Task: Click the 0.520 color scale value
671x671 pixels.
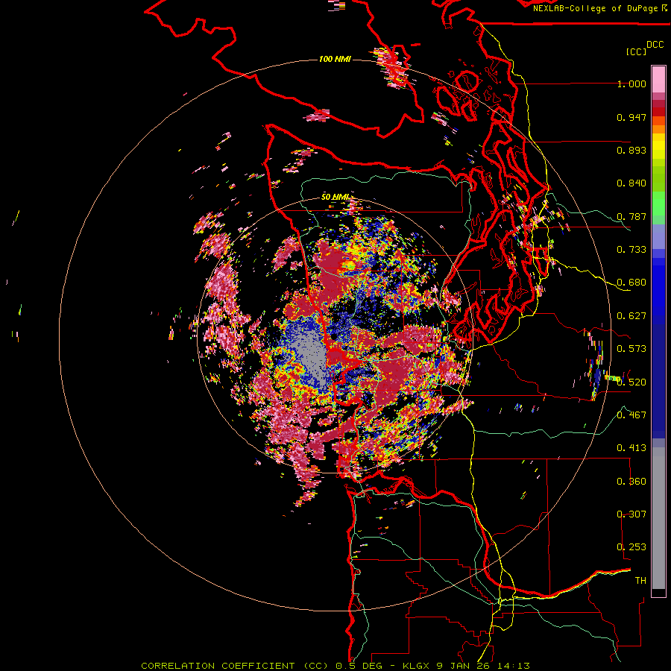Action: pyautogui.click(x=631, y=382)
